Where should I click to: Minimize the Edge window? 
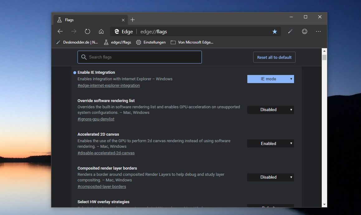click(291, 17)
